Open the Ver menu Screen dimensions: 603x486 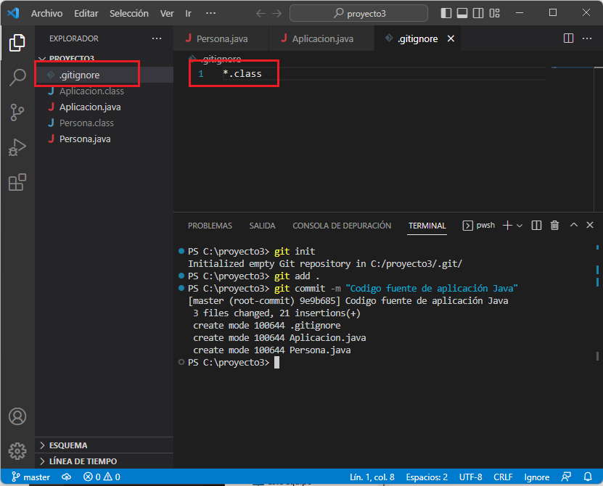click(x=167, y=14)
